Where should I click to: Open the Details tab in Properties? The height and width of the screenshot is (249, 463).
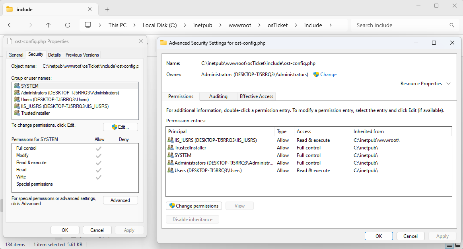click(x=54, y=55)
